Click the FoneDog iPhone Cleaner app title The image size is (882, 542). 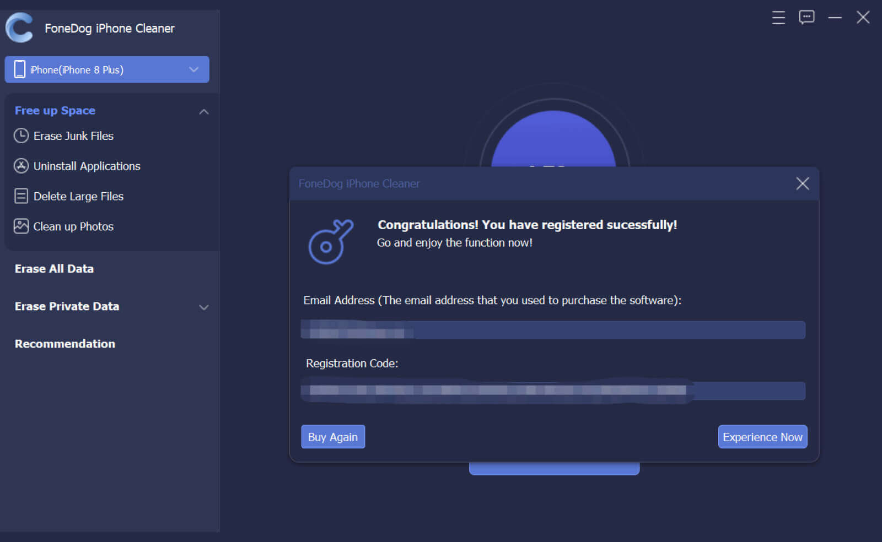110,28
